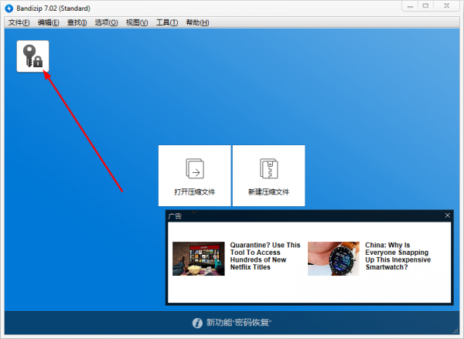464x339 pixels.
Task: Open the 视图(V) menu
Action: (136, 22)
